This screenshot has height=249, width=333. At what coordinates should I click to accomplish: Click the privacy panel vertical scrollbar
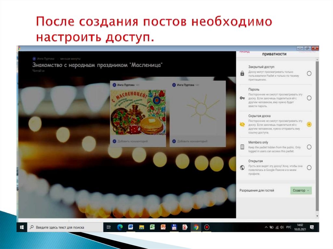(x=317, y=136)
